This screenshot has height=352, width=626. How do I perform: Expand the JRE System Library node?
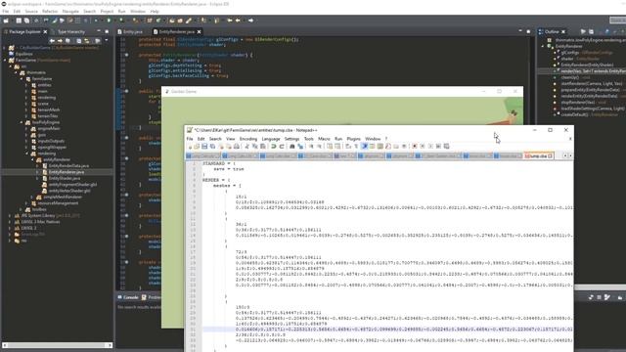(x=10, y=215)
